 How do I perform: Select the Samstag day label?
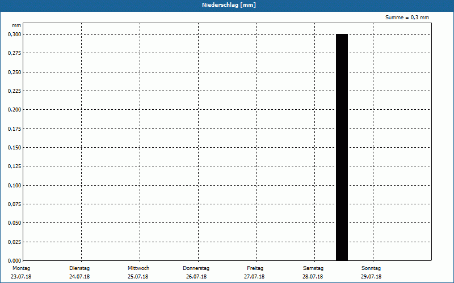click(313, 268)
